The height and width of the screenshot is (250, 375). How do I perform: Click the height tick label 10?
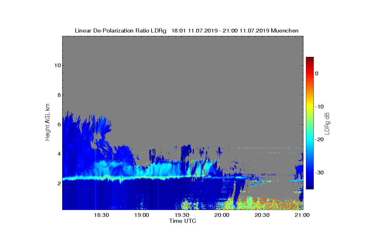[57, 65]
